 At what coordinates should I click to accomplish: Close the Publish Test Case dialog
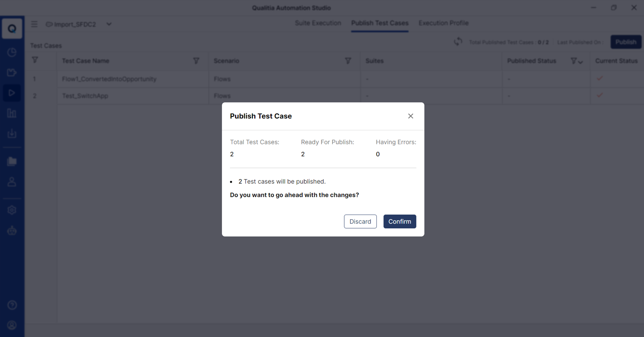coord(411,116)
